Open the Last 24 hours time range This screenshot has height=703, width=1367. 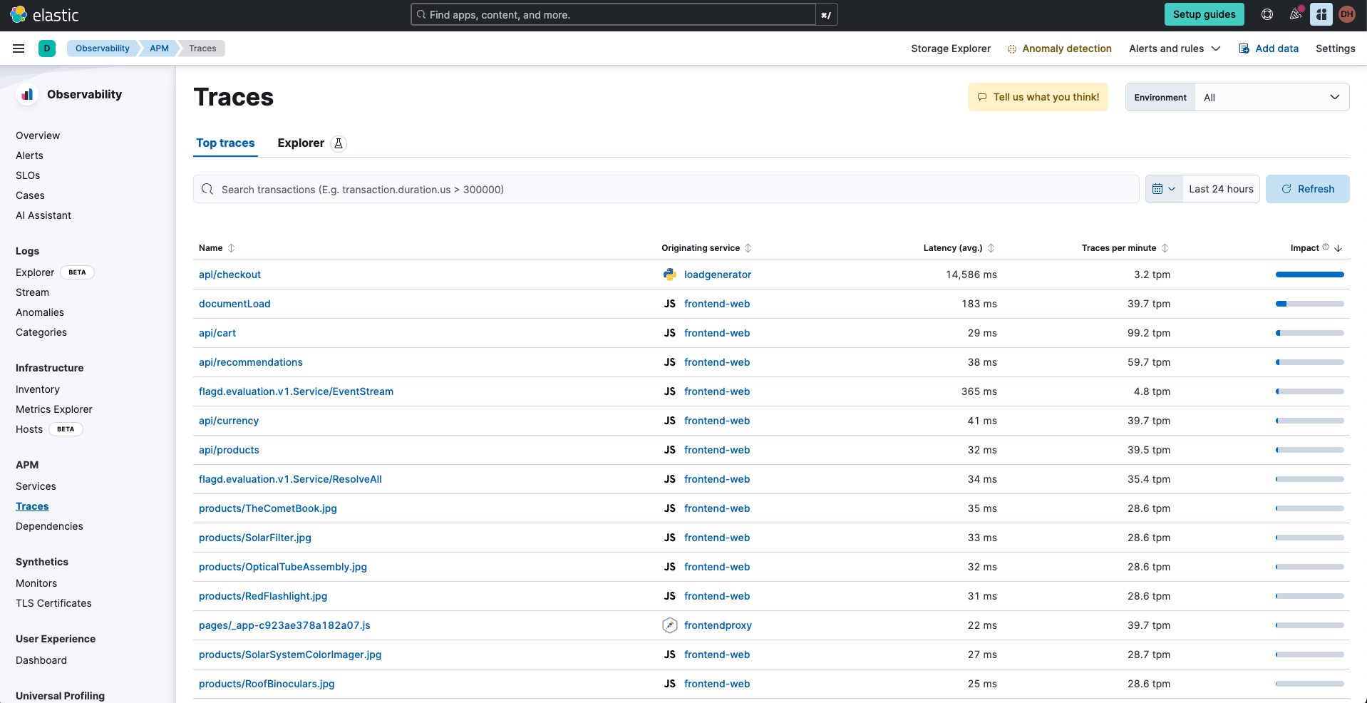(1220, 189)
